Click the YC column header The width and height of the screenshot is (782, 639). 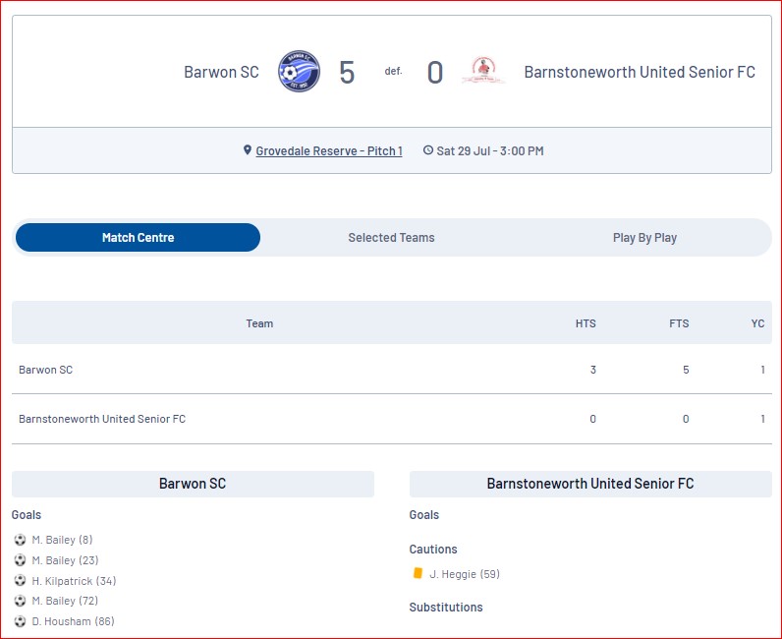tap(757, 323)
